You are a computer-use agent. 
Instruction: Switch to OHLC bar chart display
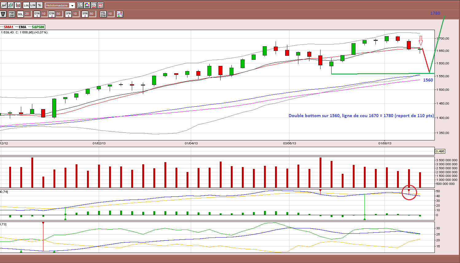click(11, 5)
